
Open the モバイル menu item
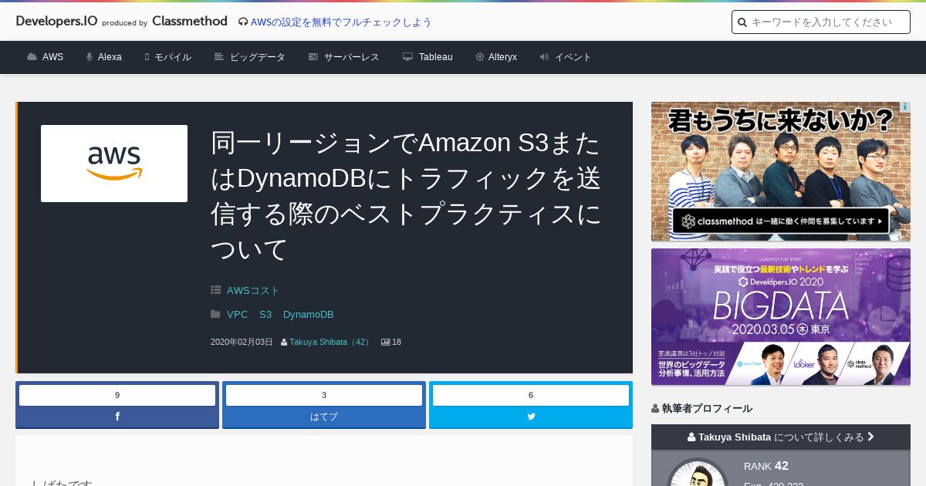173,57
